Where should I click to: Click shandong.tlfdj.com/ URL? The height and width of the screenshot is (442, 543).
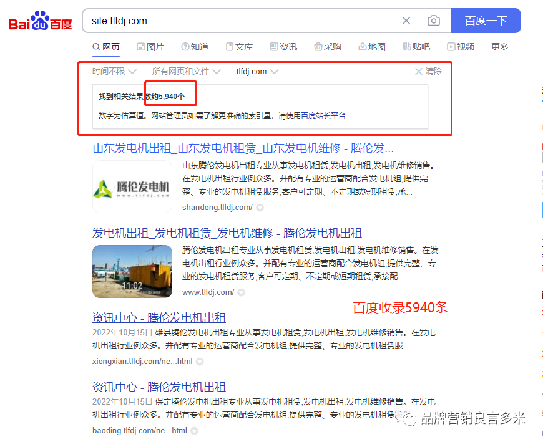pos(217,207)
